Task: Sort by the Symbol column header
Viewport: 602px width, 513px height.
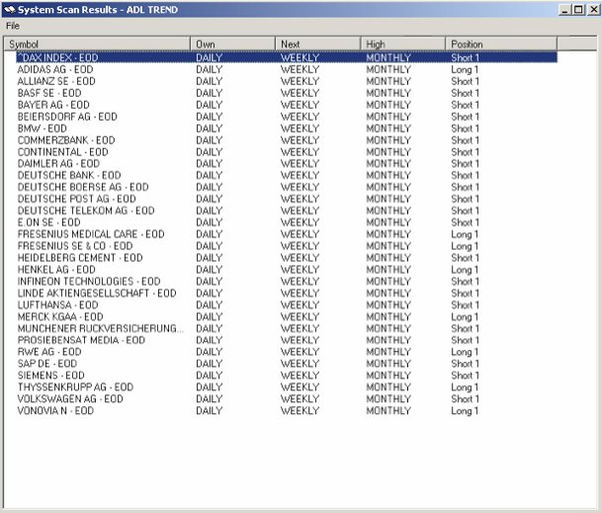Action: point(97,44)
